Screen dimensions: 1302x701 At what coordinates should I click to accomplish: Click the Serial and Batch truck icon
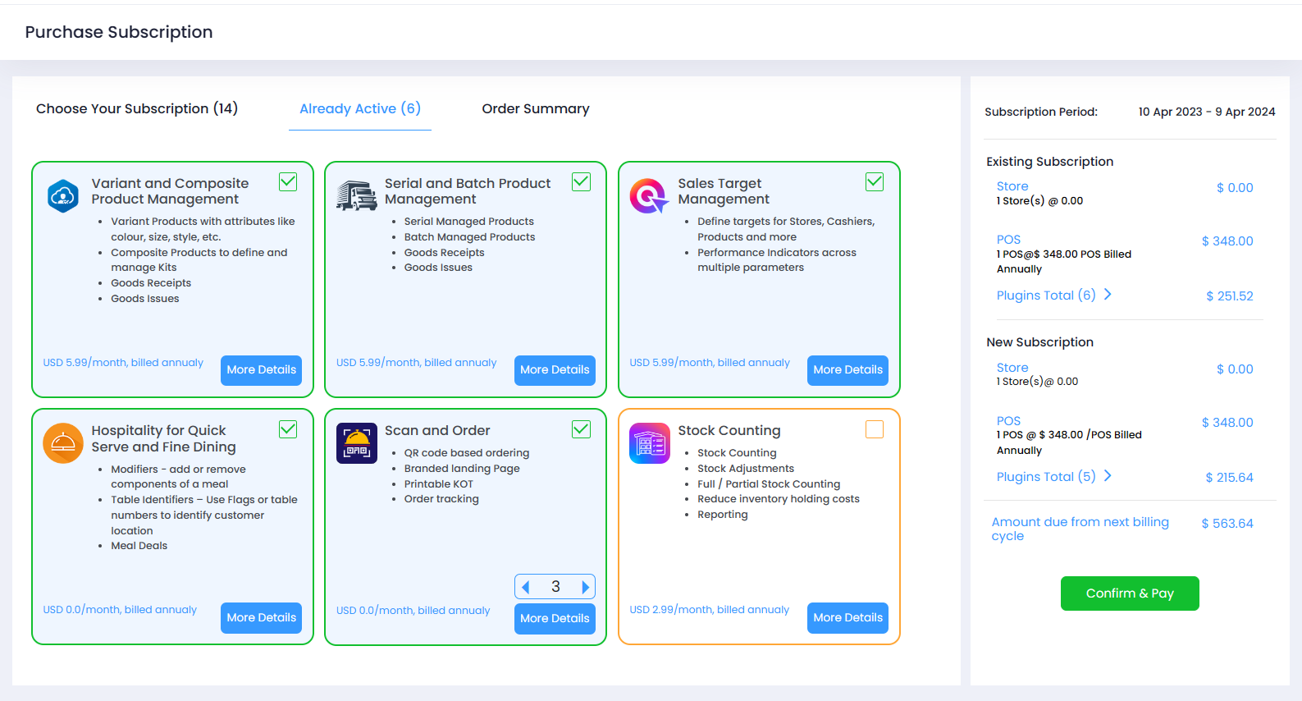(x=356, y=196)
